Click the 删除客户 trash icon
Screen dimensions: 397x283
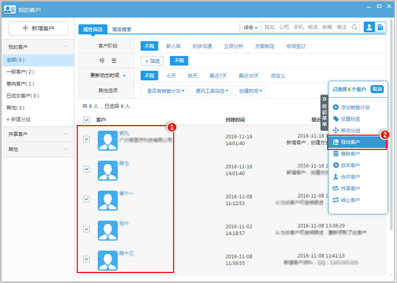pos(336,154)
